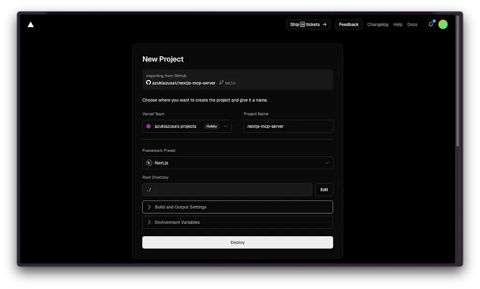Click the Ship tickets button

pos(308,24)
